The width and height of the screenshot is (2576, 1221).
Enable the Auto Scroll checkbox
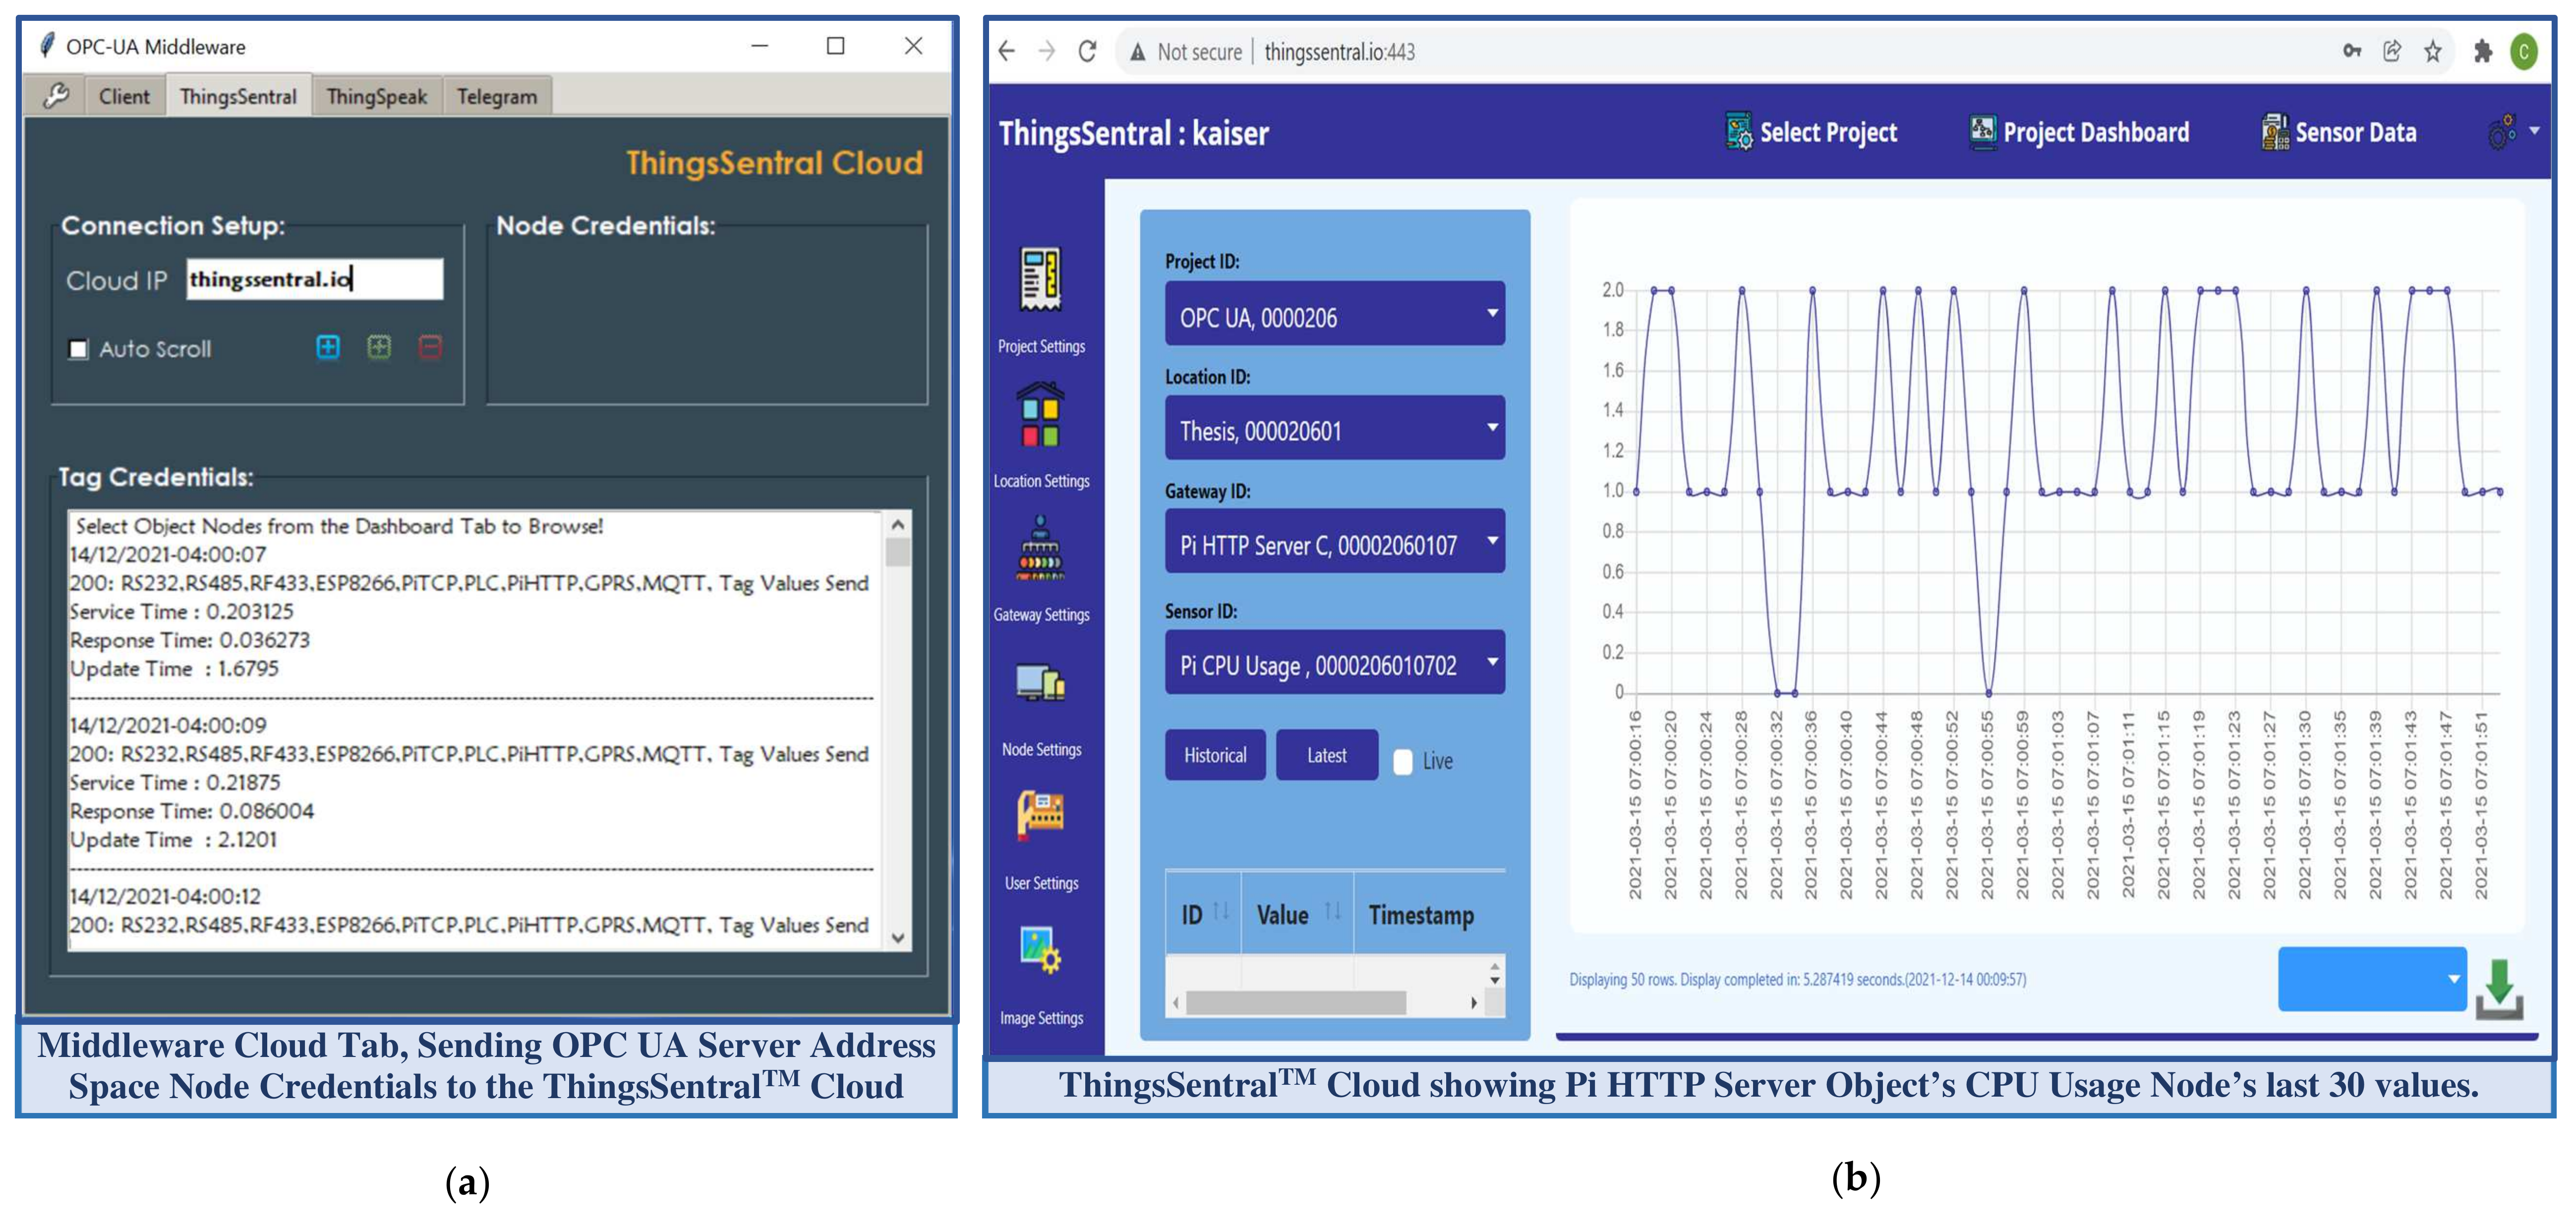pos(78,349)
